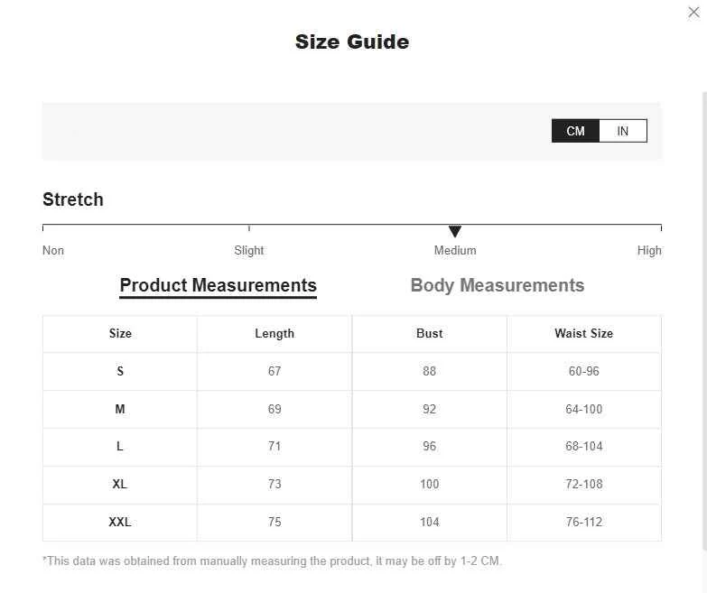Image resolution: width=707 pixels, height=593 pixels.
Task: Click the Size Guide heading
Action: coord(352,42)
